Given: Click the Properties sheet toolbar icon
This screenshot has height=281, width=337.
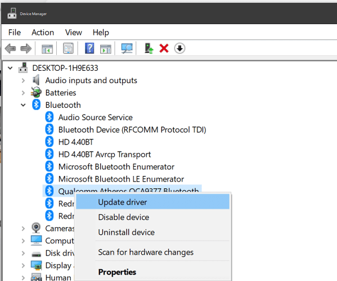Looking at the screenshot, I should coord(68,48).
